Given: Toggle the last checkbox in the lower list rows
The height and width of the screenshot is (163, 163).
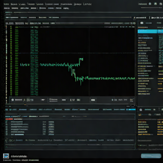Looking at the screenshot, I should coord(6,135).
